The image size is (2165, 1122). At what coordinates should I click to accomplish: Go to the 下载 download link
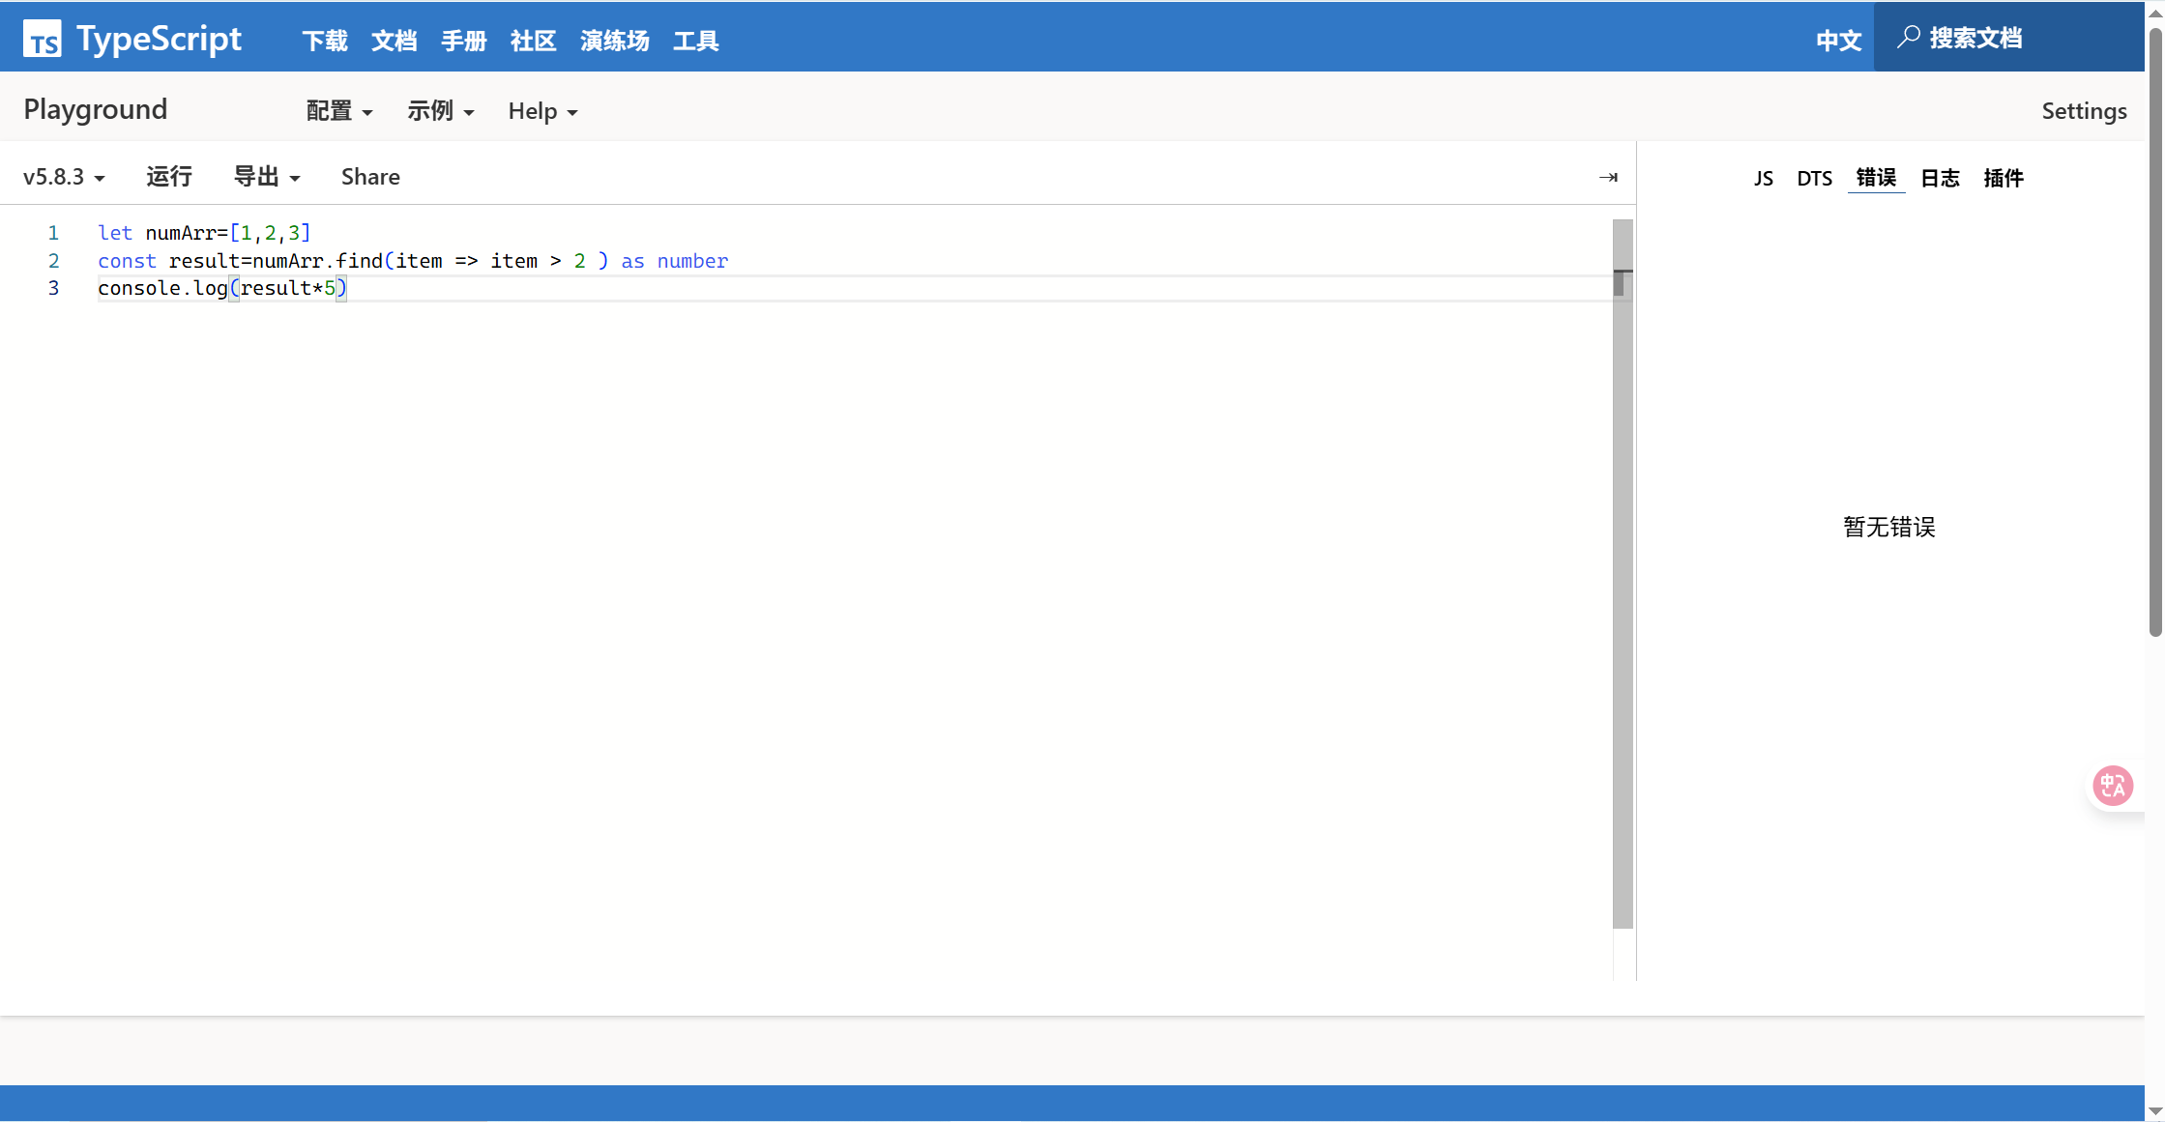point(325,41)
